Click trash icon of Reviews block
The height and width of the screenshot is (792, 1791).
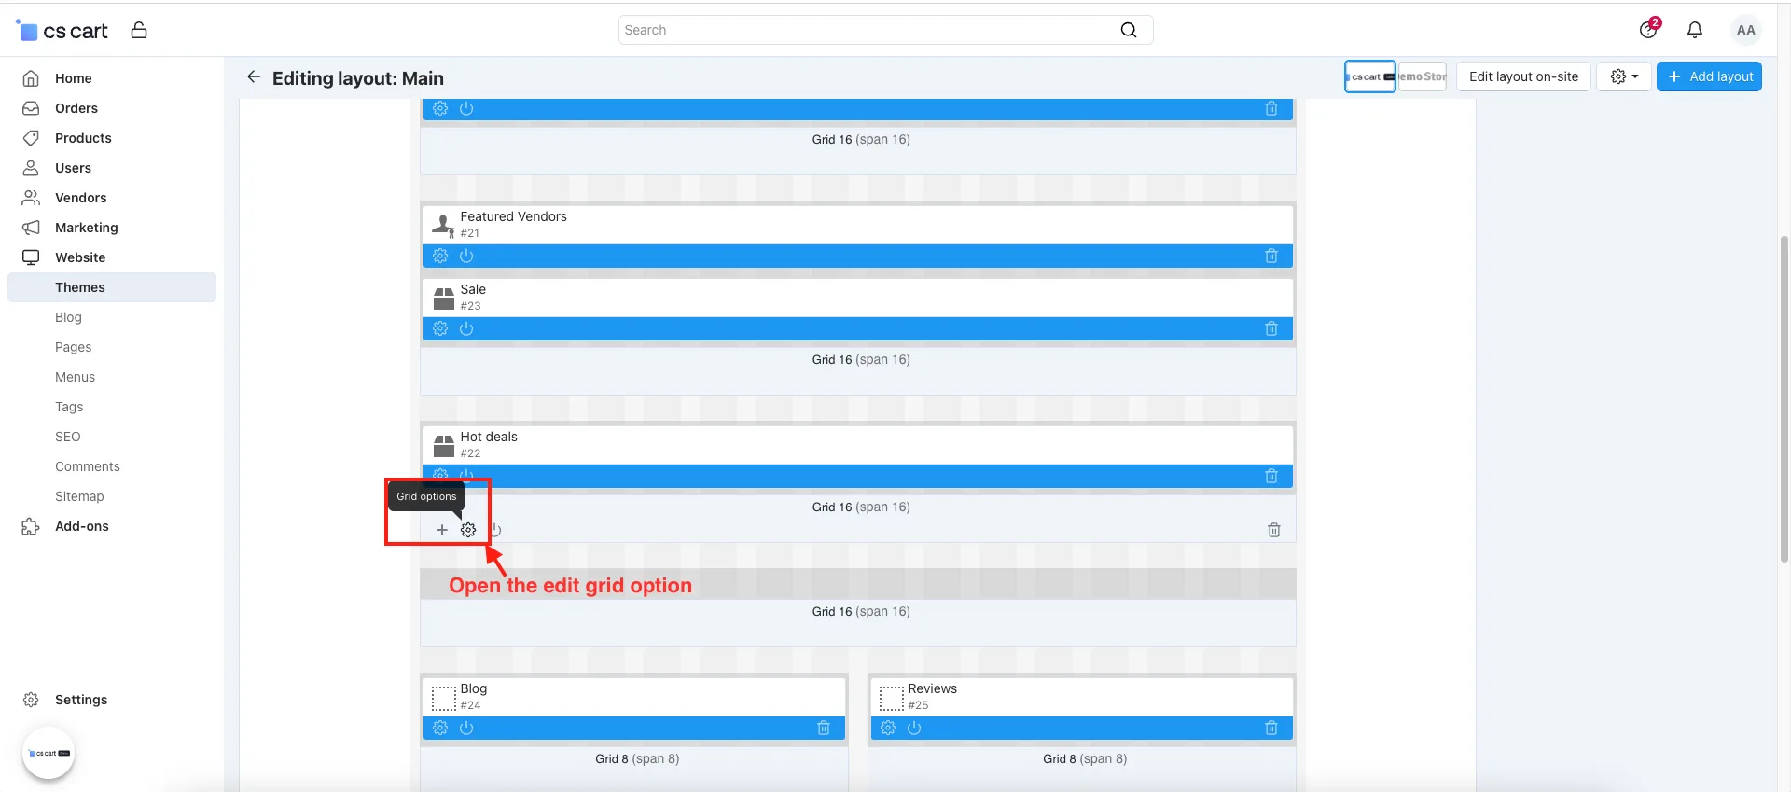(x=1271, y=728)
